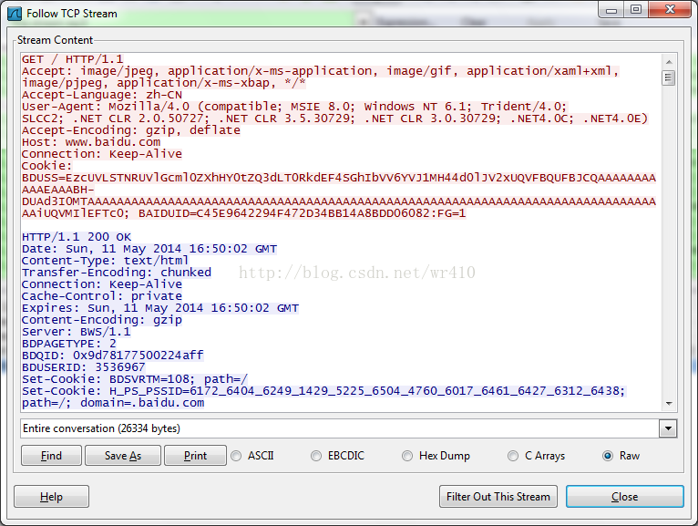
Task: Click the window close X button
Action: tap(670, 10)
